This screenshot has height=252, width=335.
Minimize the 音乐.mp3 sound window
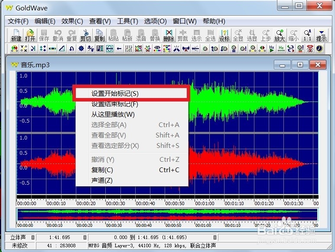[x=282, y=65]
